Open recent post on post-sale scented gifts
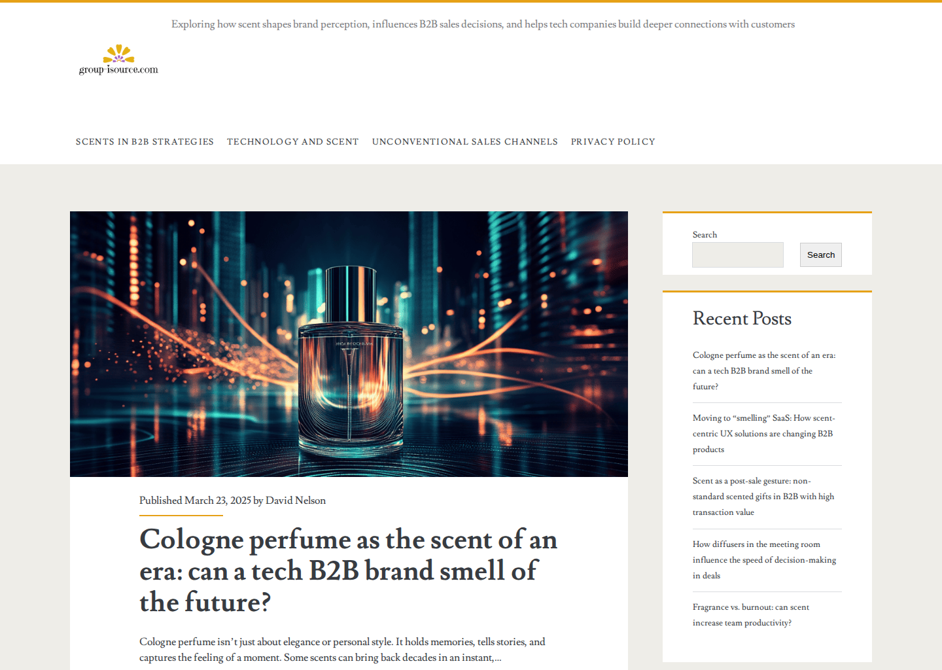Screen dimensions: 942x670 (x=764, y=497)
